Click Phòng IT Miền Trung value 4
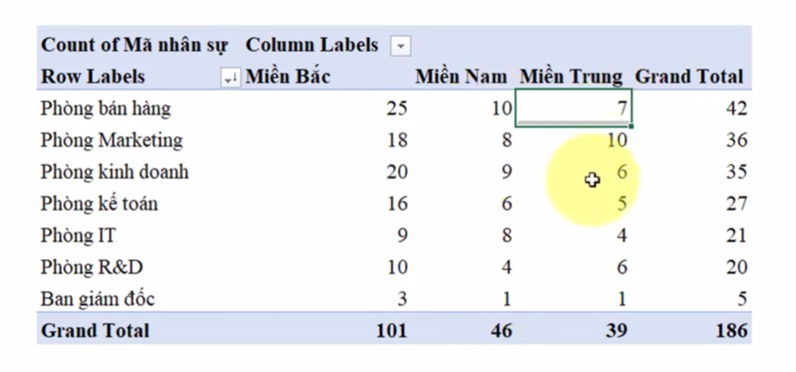Image resolution: width=796 pixels, height=372 pixels. click(622, 235)
